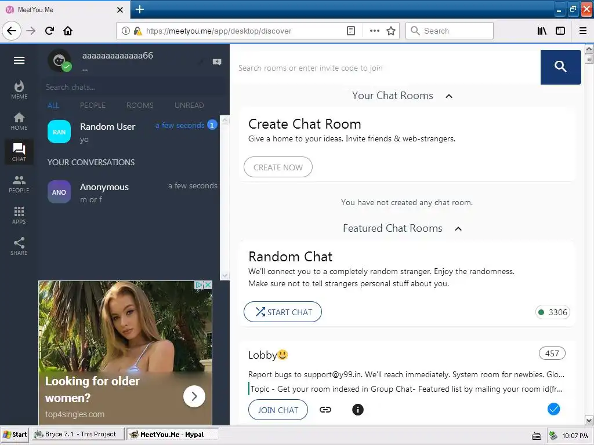Click the unread badge on Random User
The width and height of the screenshot is (594, 445).
[212, 125]
